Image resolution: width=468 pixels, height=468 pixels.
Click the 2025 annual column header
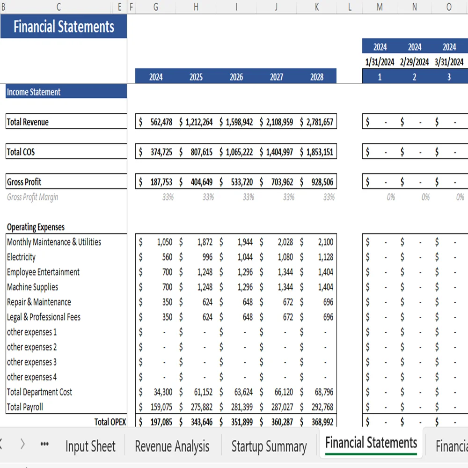196,77
